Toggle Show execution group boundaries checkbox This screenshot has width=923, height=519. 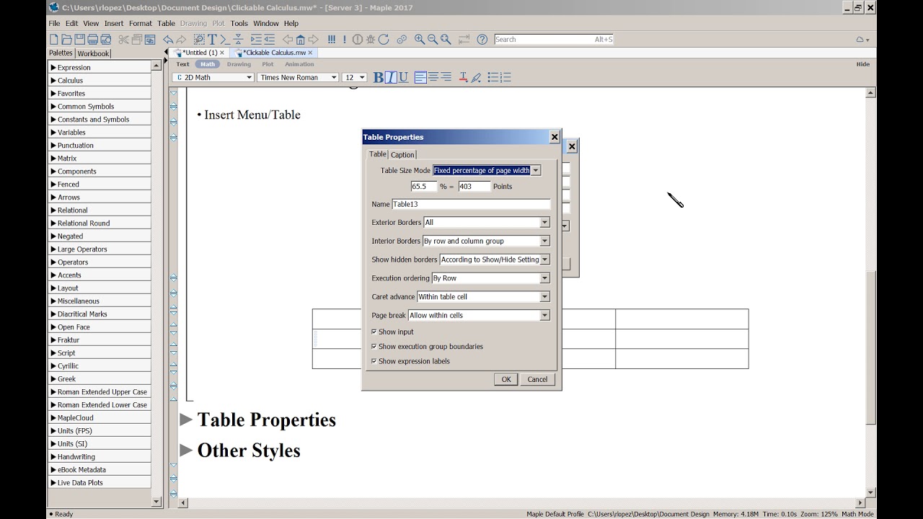pyautogui.click(x=374, y=347)
